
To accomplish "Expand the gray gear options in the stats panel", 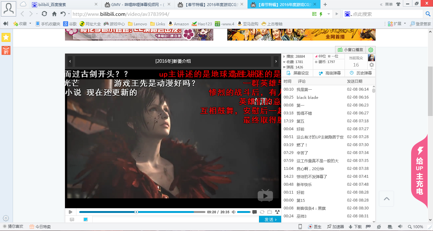I will pos(372,65).
